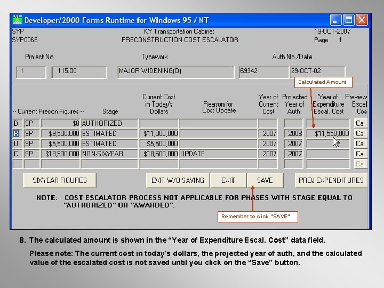This screenshot has height=288, width=384.
Task: Click the $5,500,000 current cost field in U row
Action: tap(159, 144)
